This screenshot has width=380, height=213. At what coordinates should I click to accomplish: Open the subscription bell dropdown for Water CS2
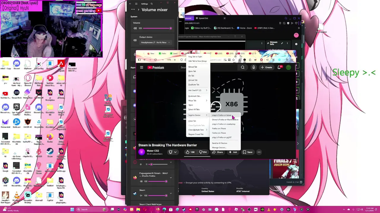(x=172, y=152)
